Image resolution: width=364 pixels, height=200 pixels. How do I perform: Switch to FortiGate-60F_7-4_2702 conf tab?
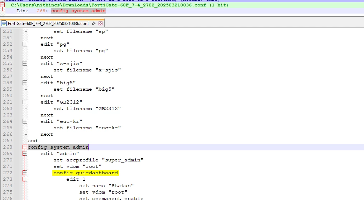[48, 24]
